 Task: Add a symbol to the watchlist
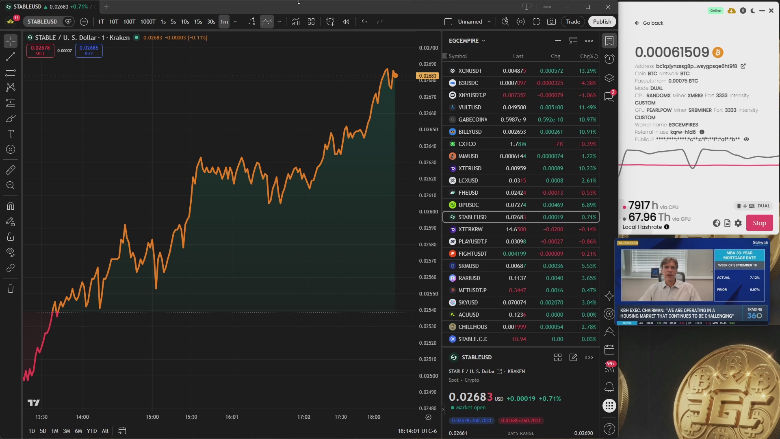[558, 41]
